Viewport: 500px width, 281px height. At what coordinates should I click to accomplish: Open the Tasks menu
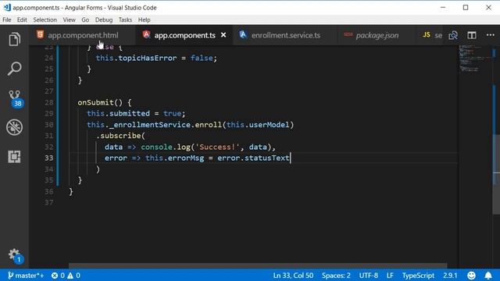[125, 20]
